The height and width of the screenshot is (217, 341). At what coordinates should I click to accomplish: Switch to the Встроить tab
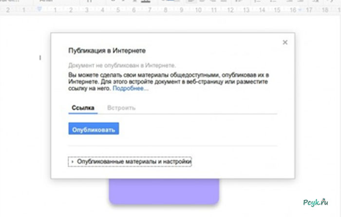point(121,108)
